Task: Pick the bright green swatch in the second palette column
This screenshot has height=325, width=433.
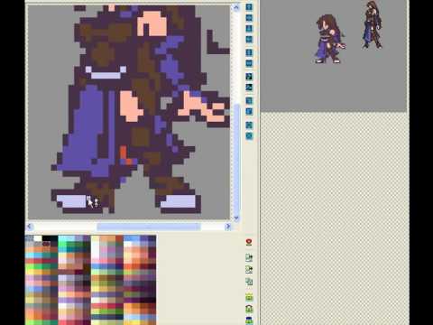Action: click(x=62, y=245)
